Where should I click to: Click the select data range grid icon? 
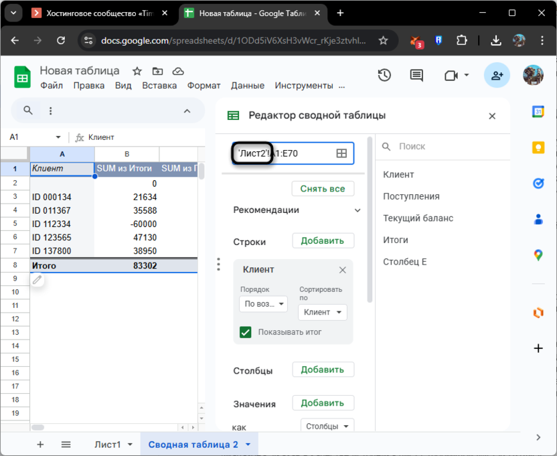coord(341,153)
